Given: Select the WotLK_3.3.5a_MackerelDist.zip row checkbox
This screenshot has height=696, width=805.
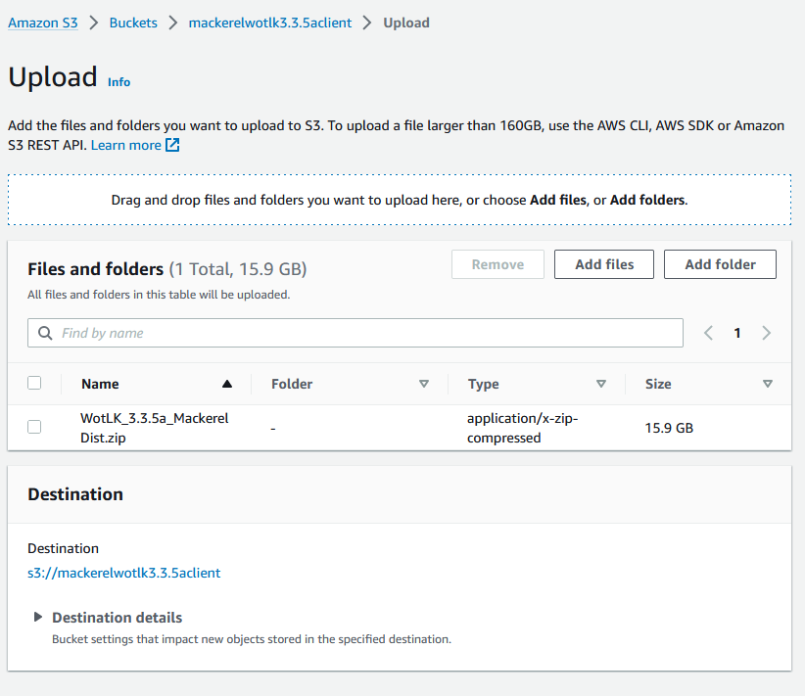Looking at the screenshot, I should pyautogui.click(x=34, y=427).
